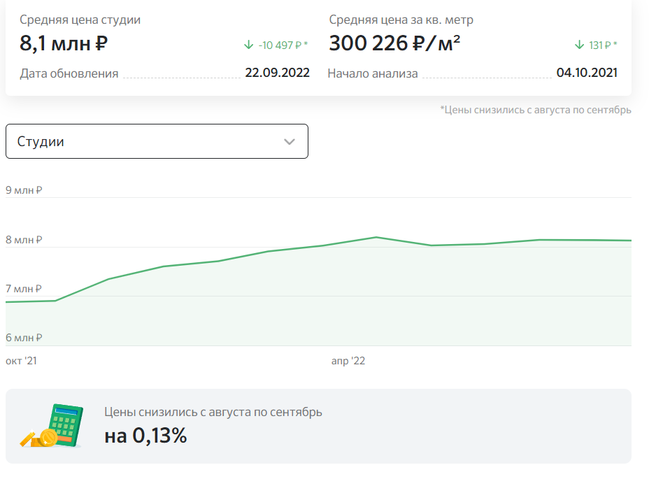Click the footnote about prices falling since August

click(535, 110)
